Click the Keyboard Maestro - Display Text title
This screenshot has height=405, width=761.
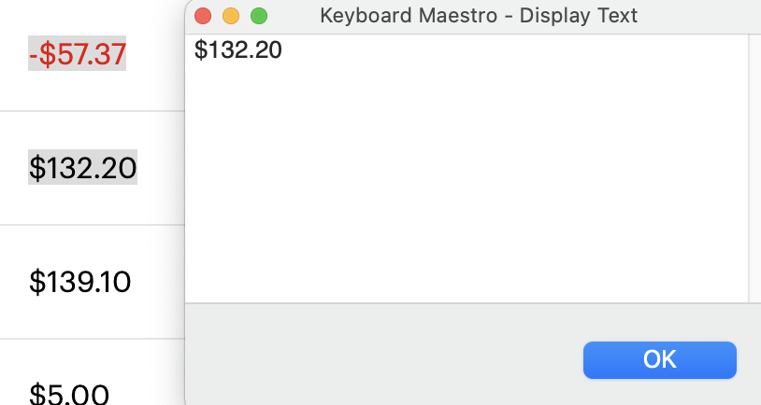479,16
